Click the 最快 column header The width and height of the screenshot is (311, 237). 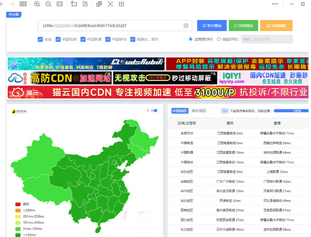230,123
